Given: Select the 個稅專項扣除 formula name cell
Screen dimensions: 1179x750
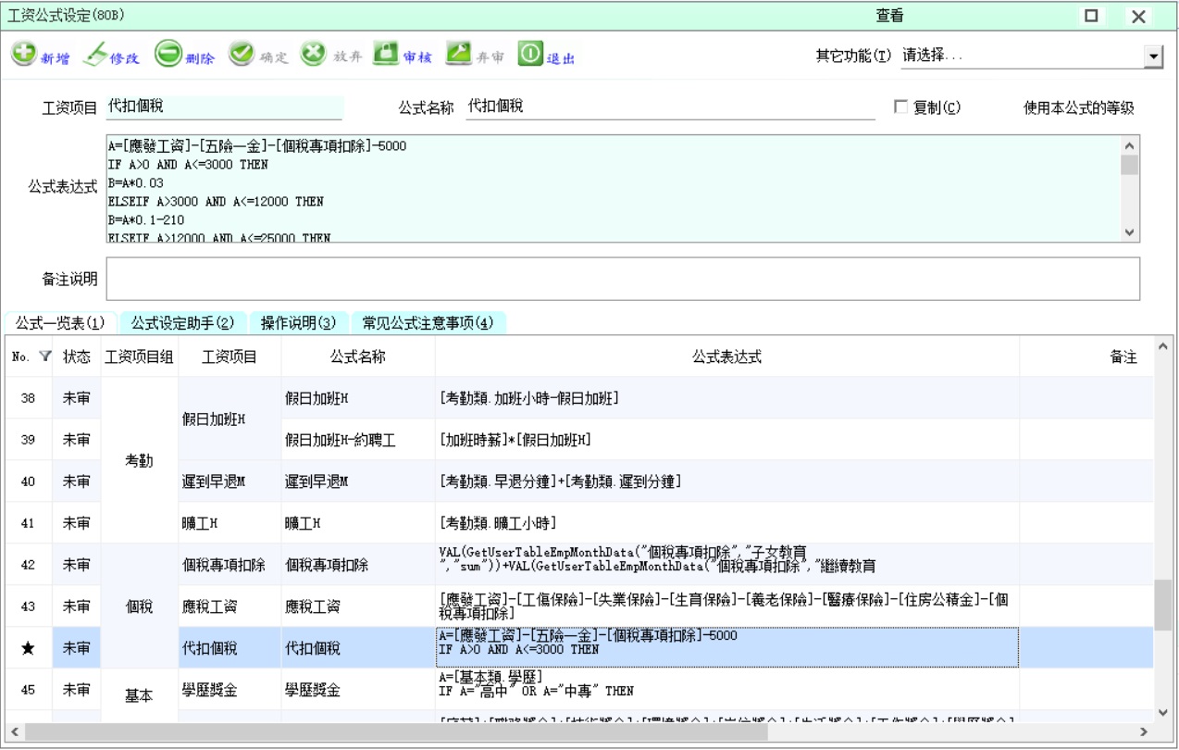Looking at the screenshot, I should tap(357, 565).
